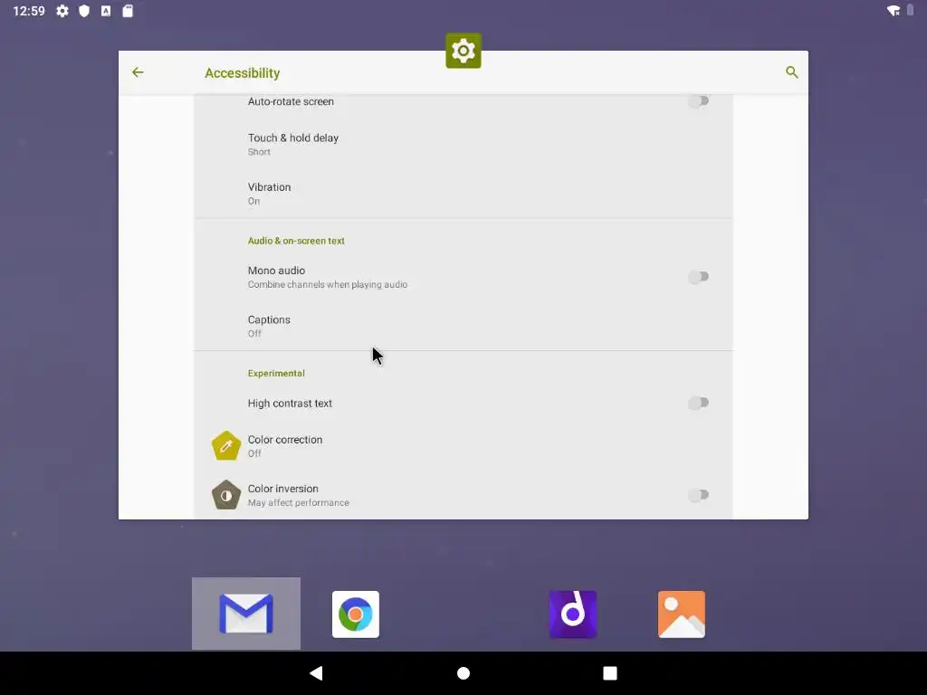
Task: Click the Auto-rotate screen label
Action: pyautogui.click(x=291, y=101)
